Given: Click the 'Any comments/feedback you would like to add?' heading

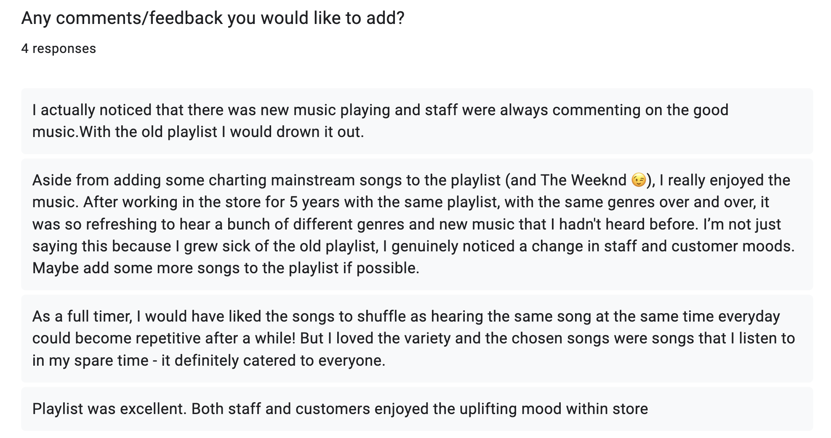Looking at the screenshot, I should click(213, 18).
